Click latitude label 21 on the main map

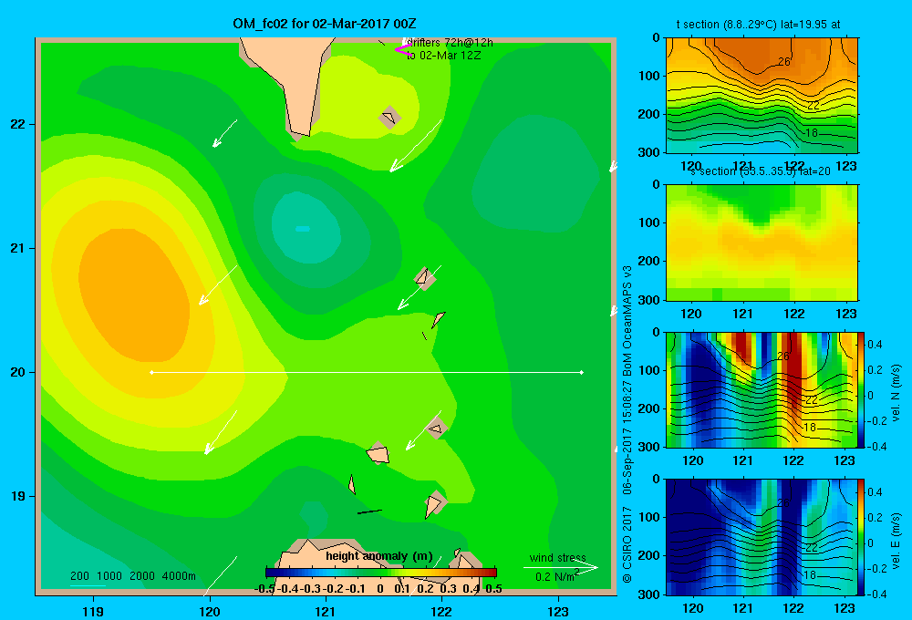click(x=17, y=248)
